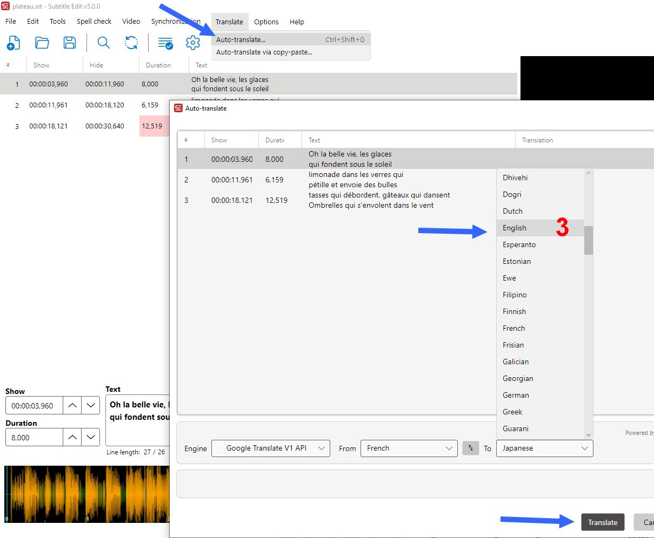Decrease Duration with the down arrow

click(x=91, y=437)
